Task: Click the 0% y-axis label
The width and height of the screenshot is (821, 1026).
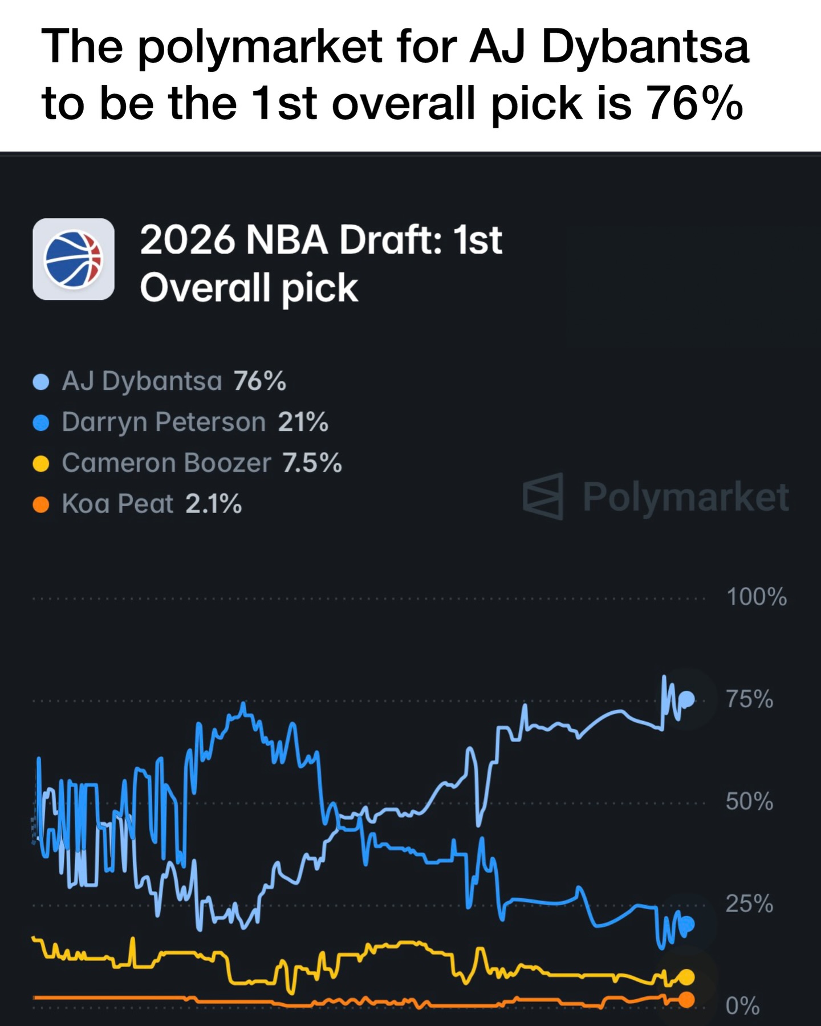Action: tap(742, 1005)
